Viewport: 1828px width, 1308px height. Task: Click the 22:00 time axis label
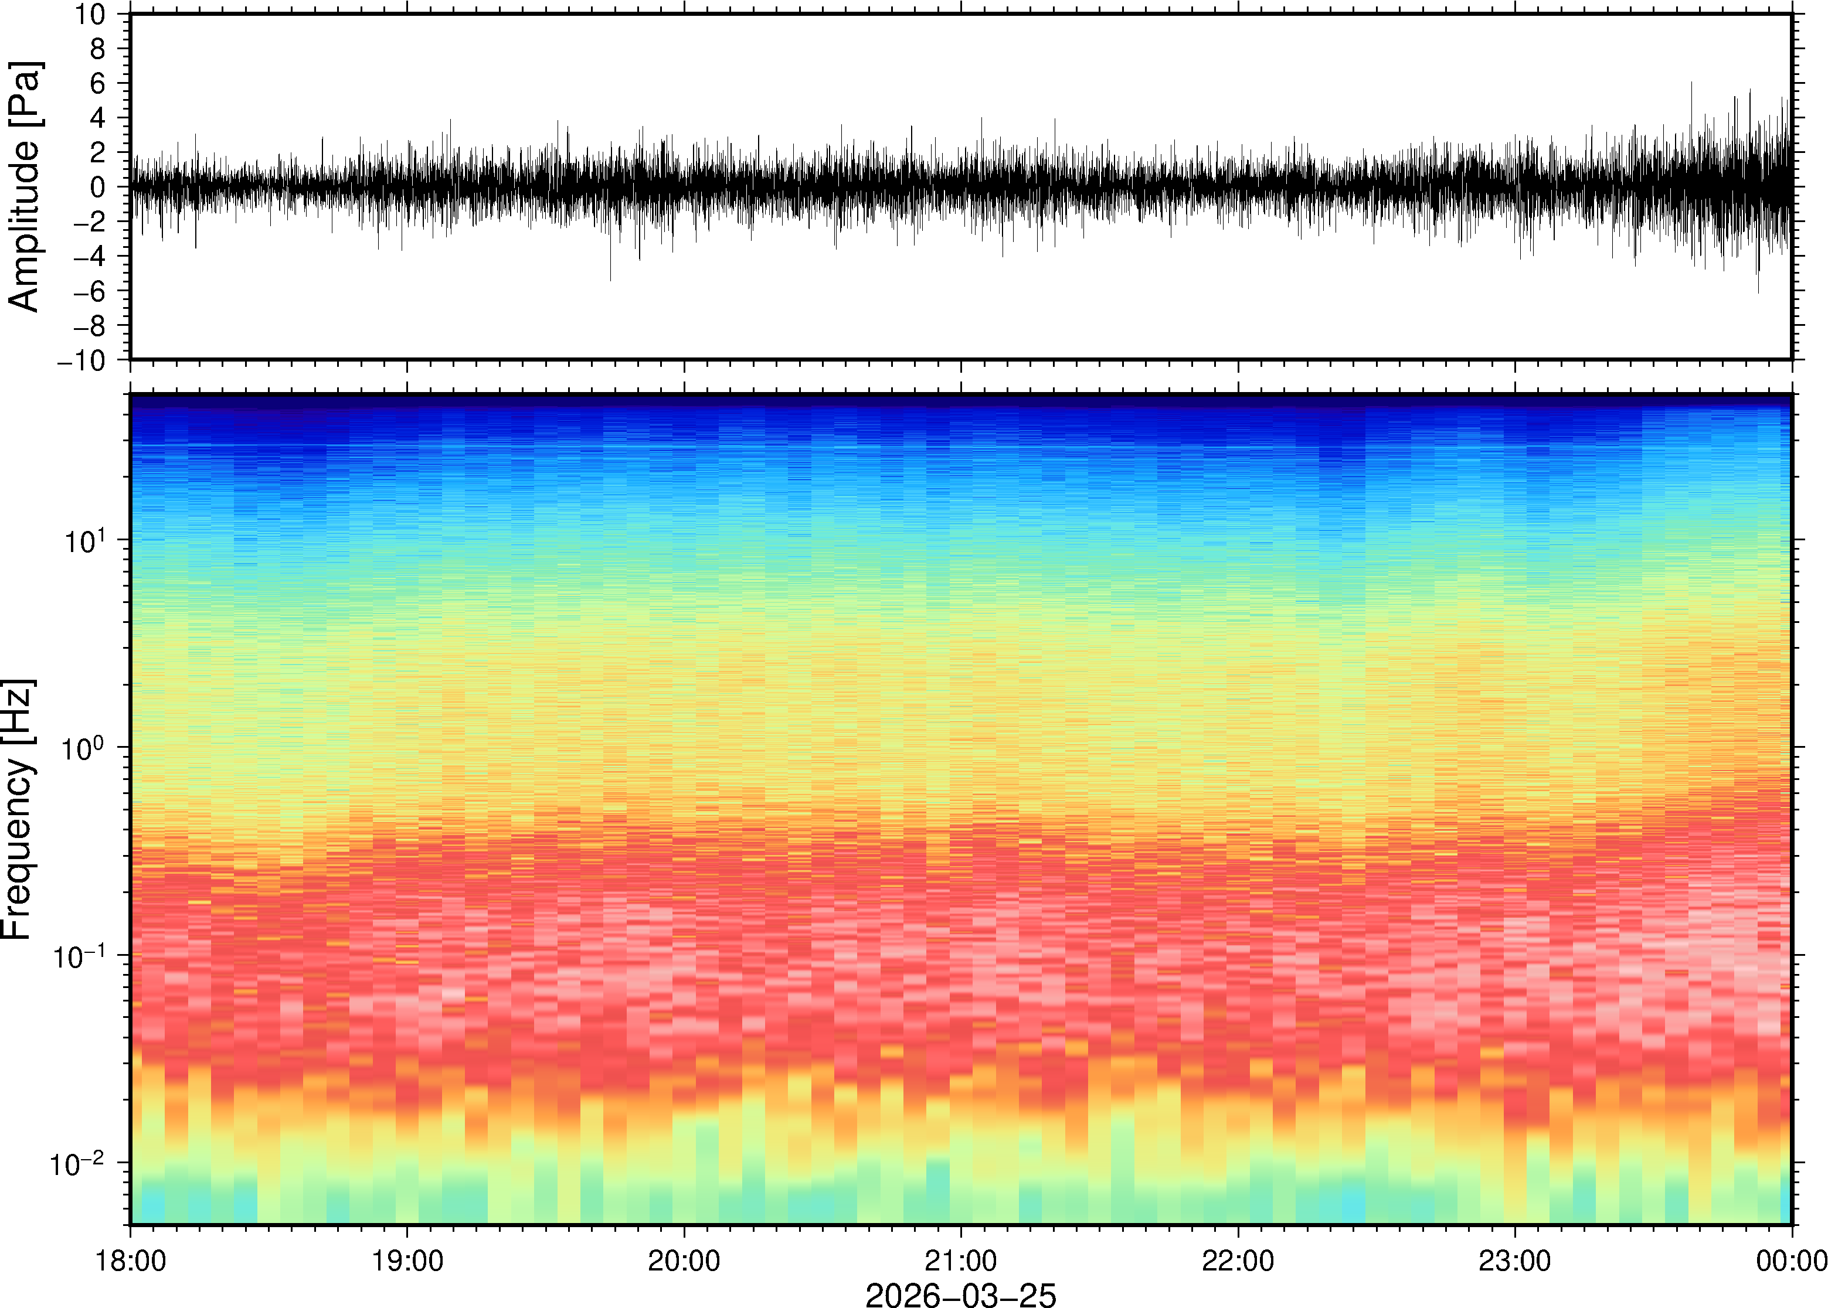click(x=1238, y=1261)
